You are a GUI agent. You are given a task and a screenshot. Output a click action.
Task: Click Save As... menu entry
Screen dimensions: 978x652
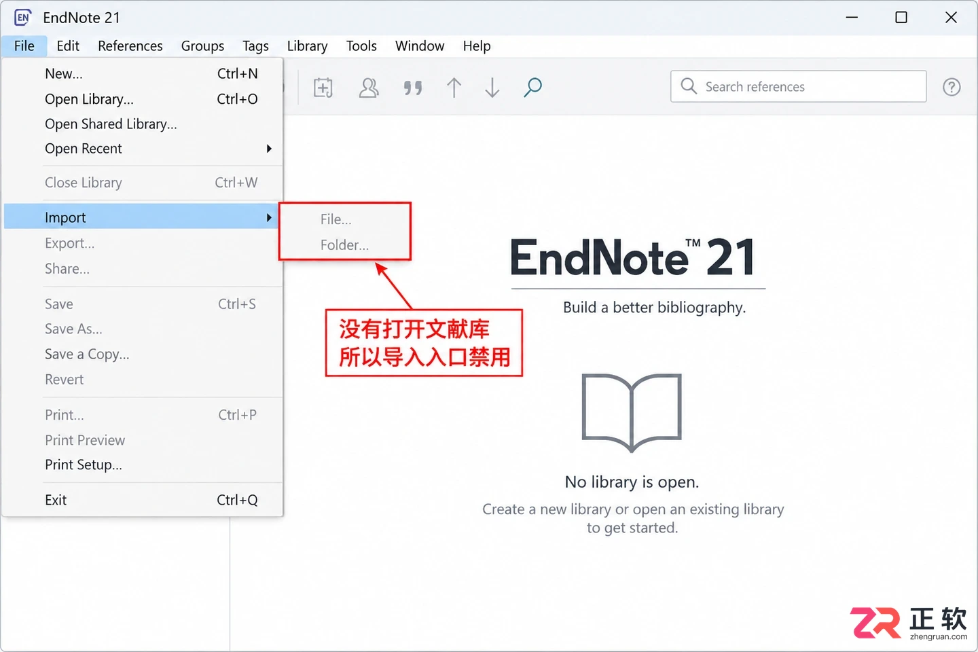[x=143, y=329]
